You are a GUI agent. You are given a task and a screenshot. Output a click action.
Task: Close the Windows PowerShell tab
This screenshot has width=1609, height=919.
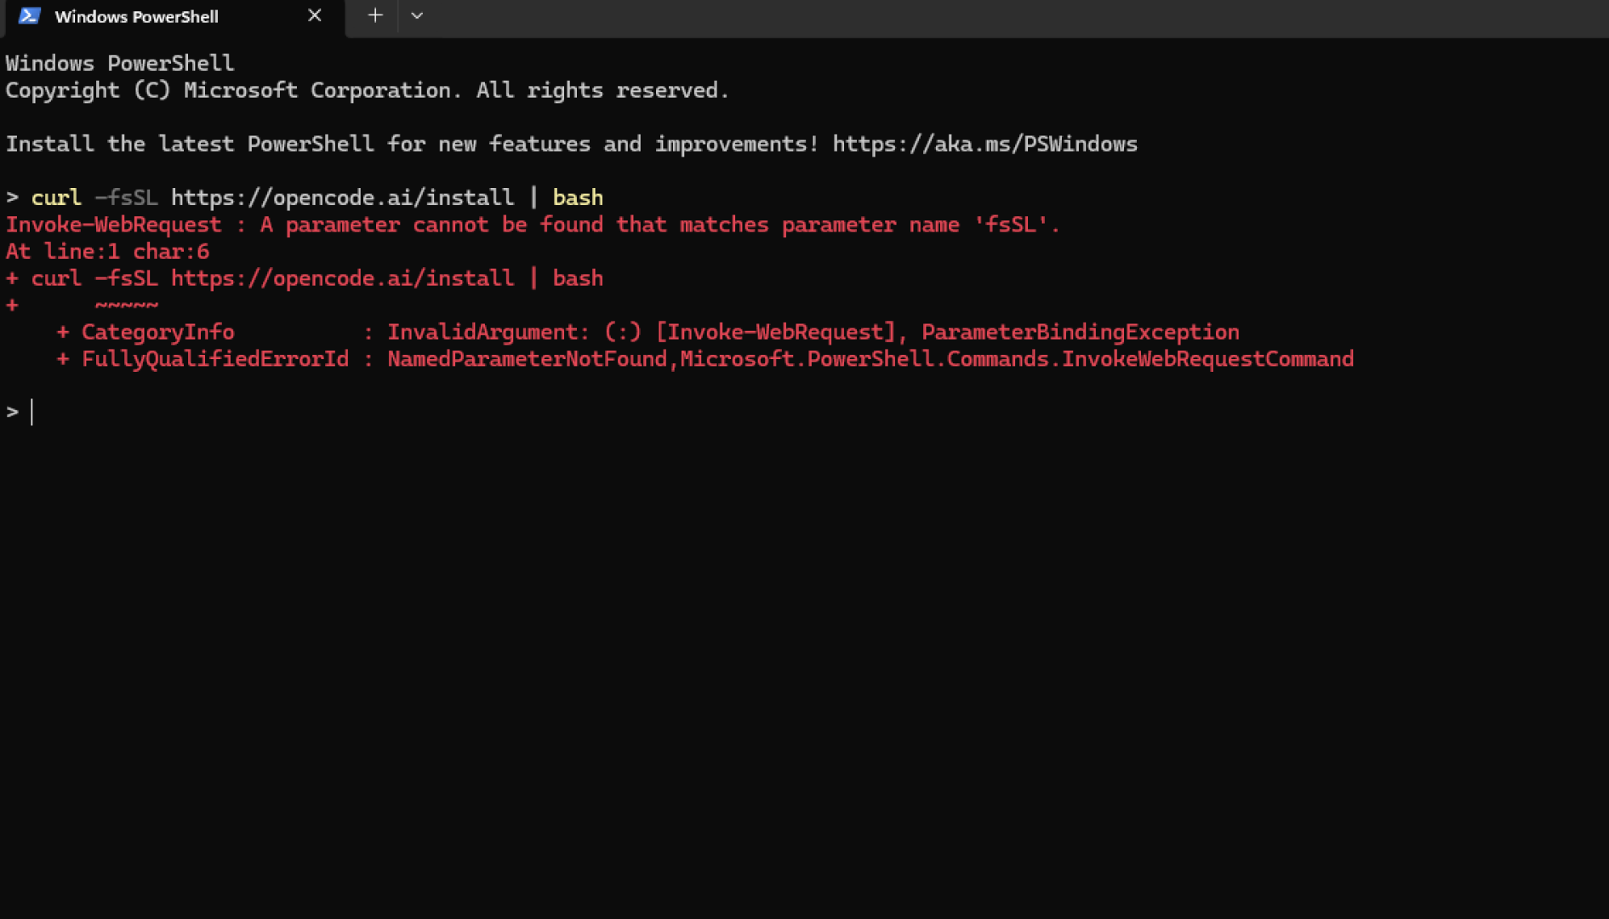click(315, 16)
